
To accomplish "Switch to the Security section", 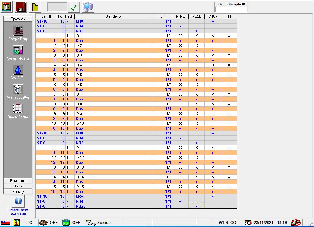I will click(x=17, y=191).
